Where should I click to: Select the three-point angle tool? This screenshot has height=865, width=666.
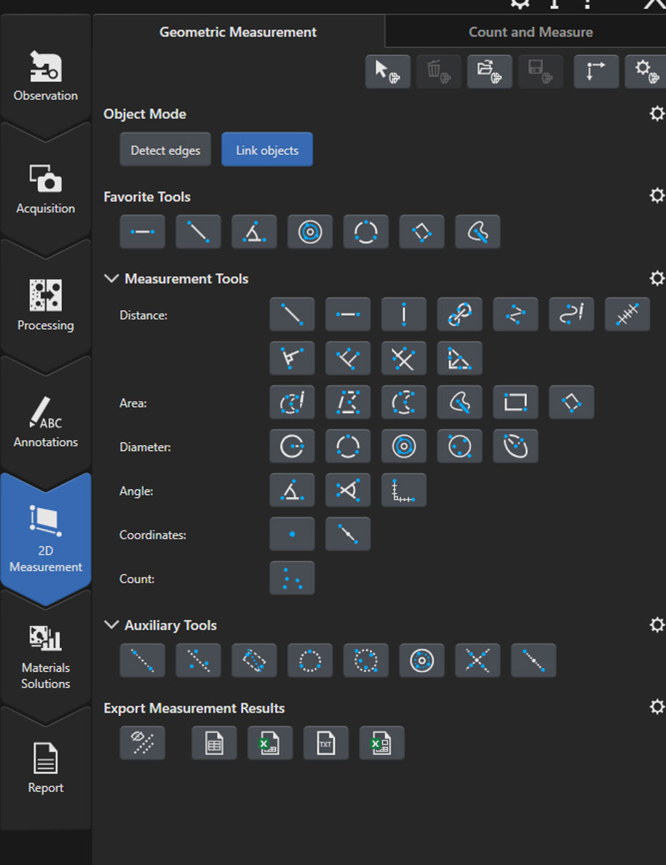point(292,490)
